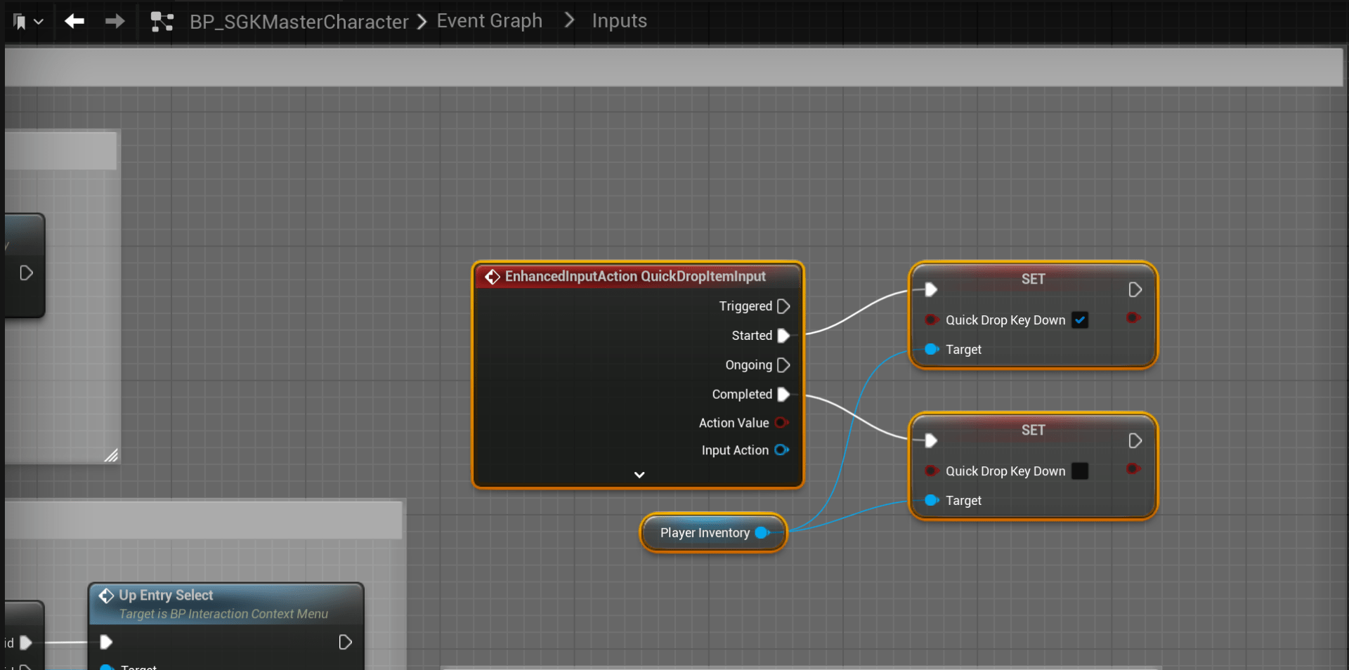Check Quick Drop Key Down in bottom SET
Screen dimensions: 1349x670
coord(1080,471)
